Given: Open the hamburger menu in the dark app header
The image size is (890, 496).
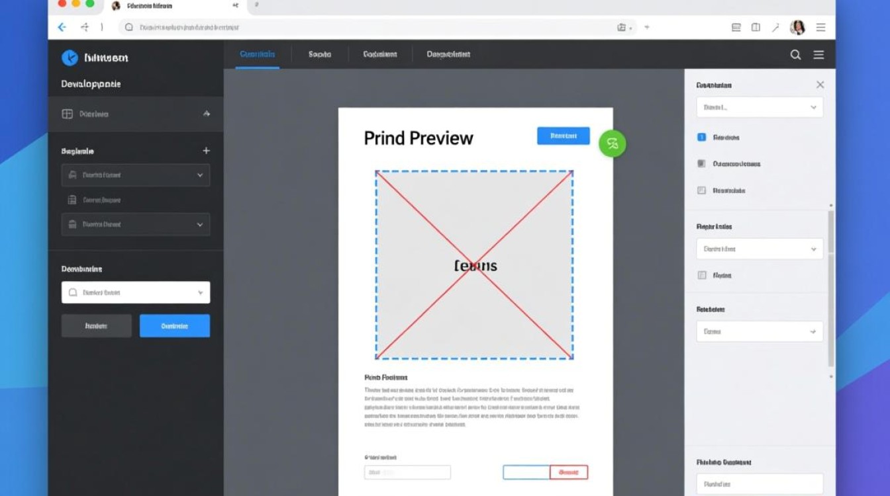Looking at the screenshot, I should point(818,55).
